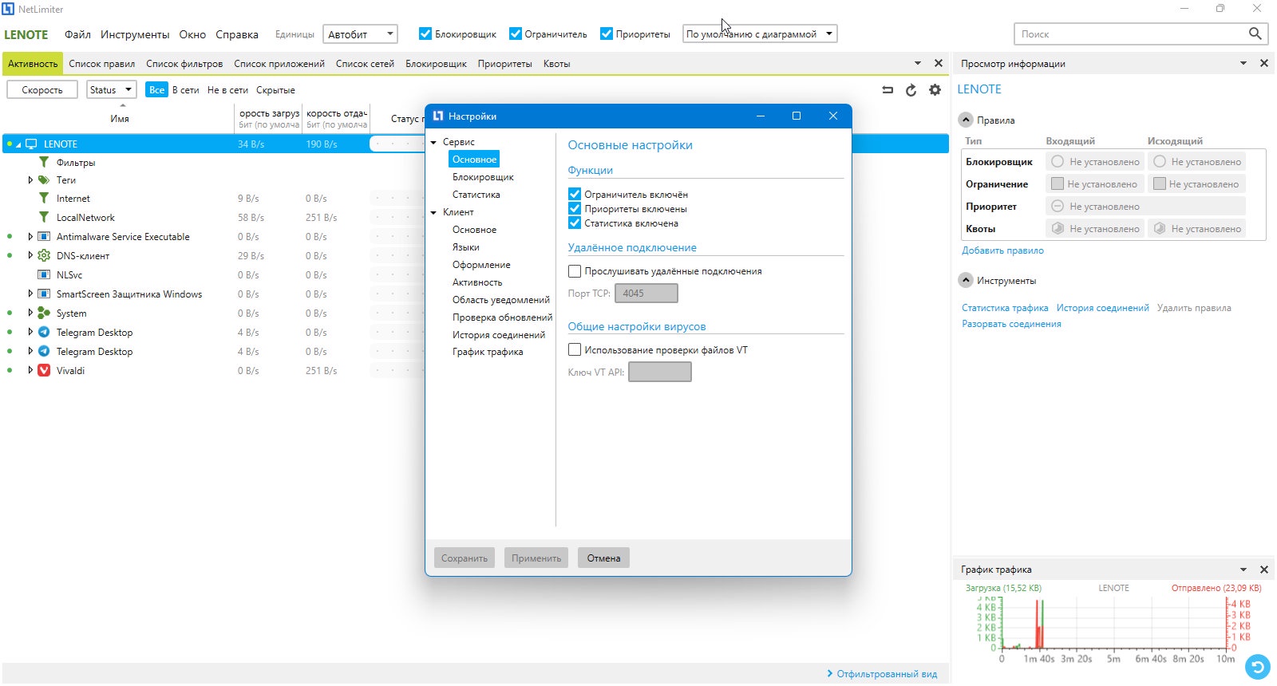Viewport: 1277px width, 686px height.
Task: Click the search magnifier icon
Action: click(x=1255, y=34)
